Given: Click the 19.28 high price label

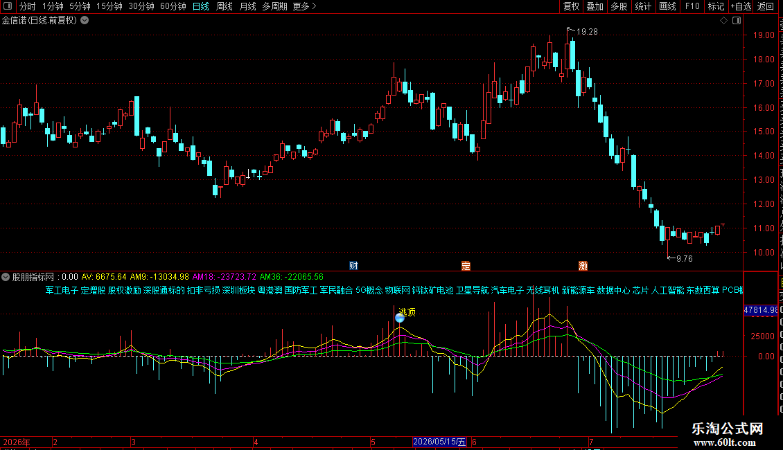Looking at the screenshot, I should click(x=587, y=32).
